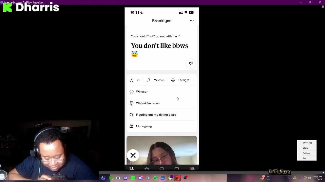Choose Setting in the tray menu
Viewport: 325px width, 182px height.
pyautogui.click(x=306, y=153)
